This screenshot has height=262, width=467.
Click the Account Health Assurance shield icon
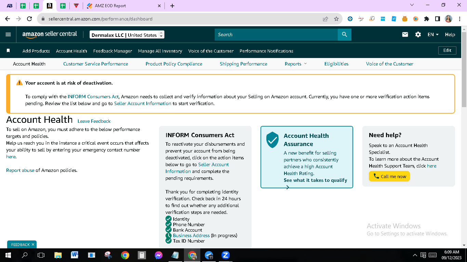tap(272, 140)
